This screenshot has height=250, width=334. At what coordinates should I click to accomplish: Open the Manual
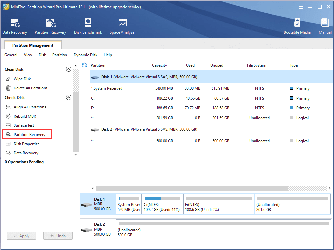[x=325, y=27]
